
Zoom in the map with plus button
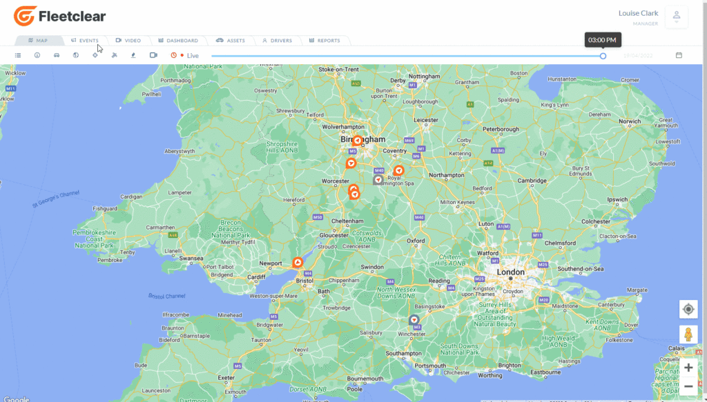pyautogui.click(x=688, y=368)
